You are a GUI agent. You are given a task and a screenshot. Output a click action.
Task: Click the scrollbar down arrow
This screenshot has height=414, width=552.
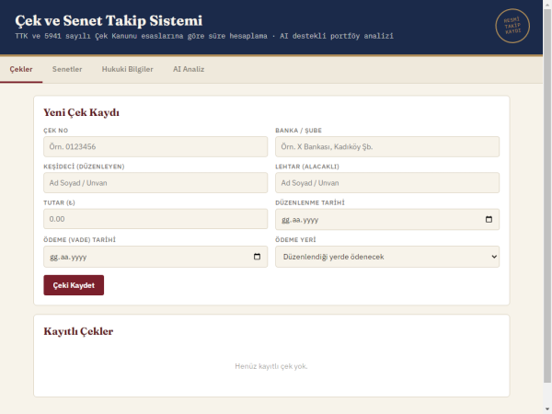click(547, 409)
